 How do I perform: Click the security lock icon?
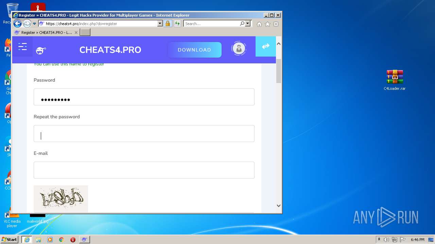[168, 24]
